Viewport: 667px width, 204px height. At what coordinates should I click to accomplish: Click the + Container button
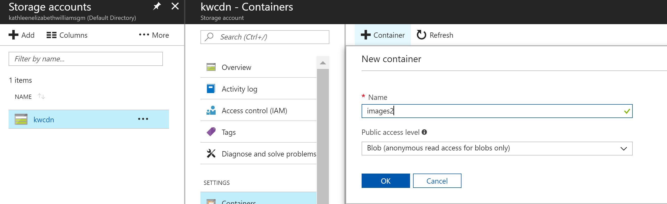pyautogui.click(x=383, y=35)
